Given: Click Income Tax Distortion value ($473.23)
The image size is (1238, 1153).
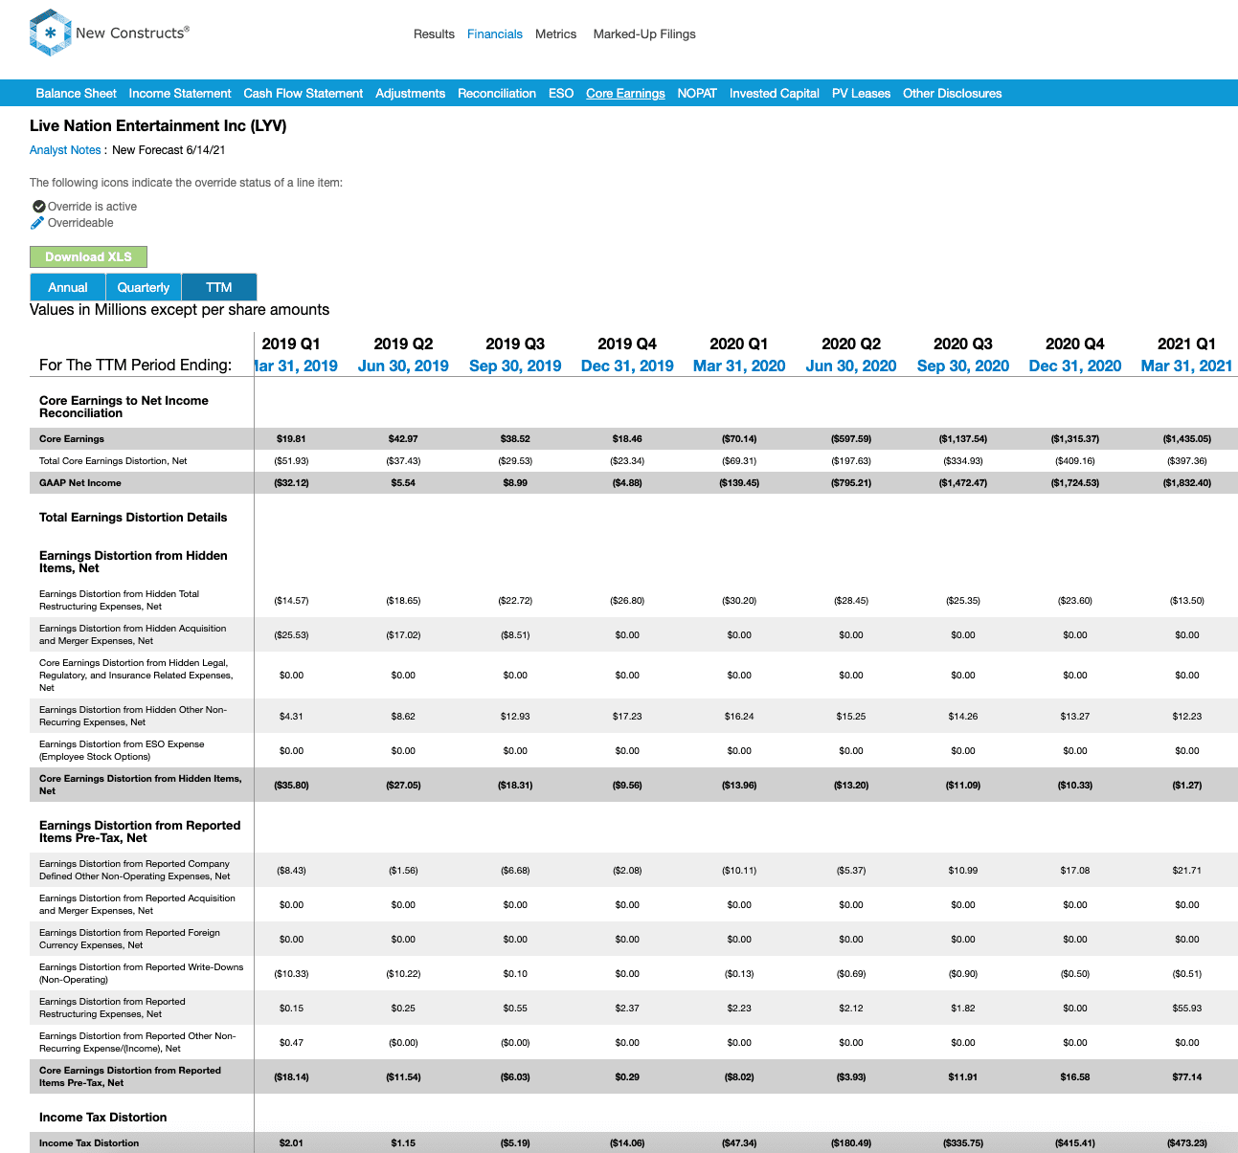Looking at the screenshot, I should (1187, 1143).
